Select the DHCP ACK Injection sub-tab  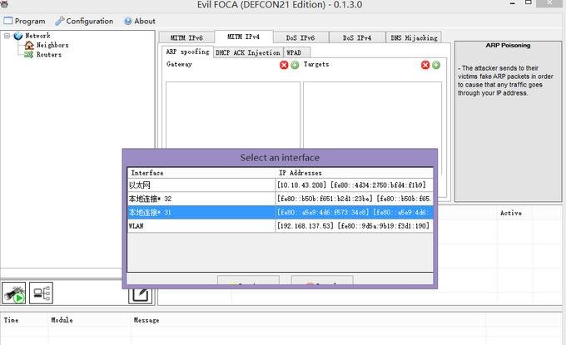248,52
